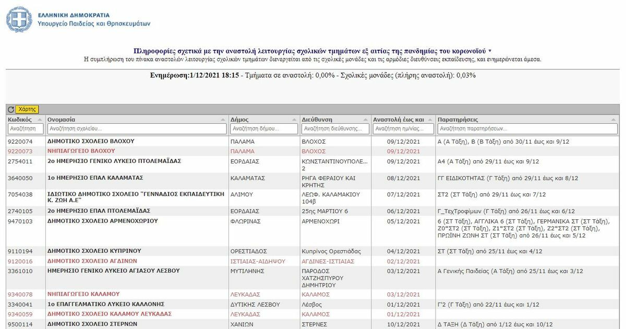Viewport: 626px width, 329px height.
Task: Click the code search field
Action: coord(26,128)
